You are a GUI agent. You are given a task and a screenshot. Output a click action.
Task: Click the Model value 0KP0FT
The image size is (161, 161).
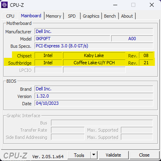[72, 39]
